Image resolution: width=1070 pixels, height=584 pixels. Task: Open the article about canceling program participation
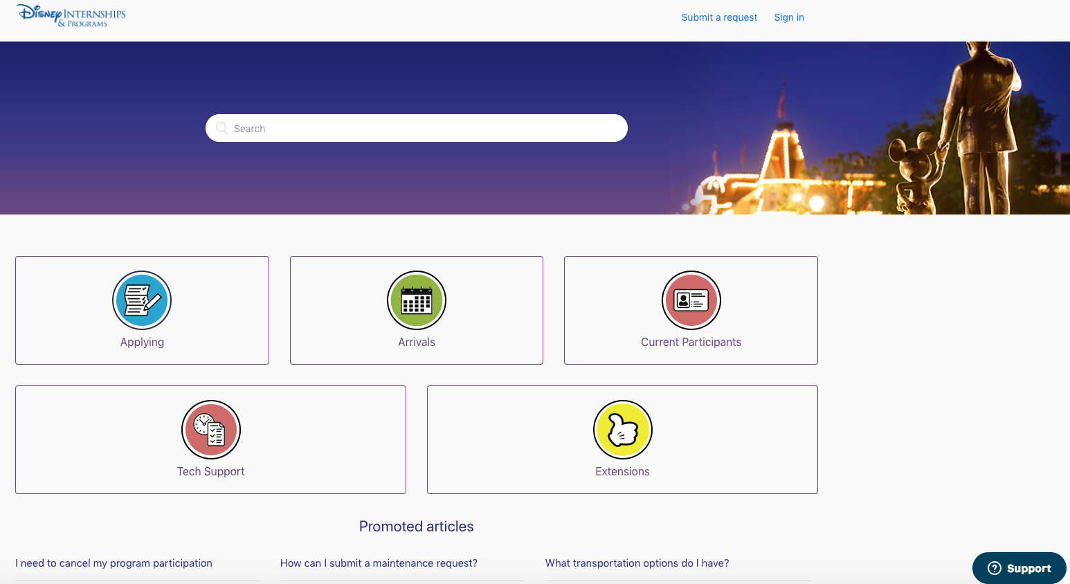pyautogui.click(x=114, y=563)
